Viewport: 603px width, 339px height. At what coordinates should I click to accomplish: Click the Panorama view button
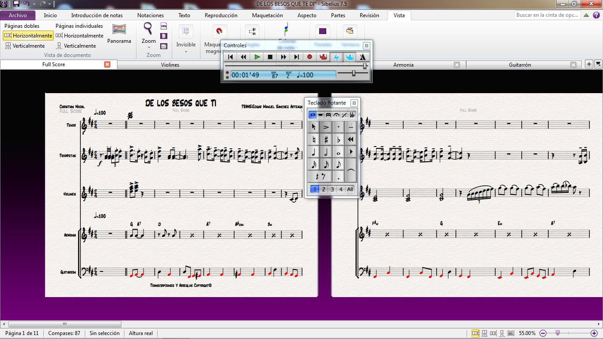[119, 34]
